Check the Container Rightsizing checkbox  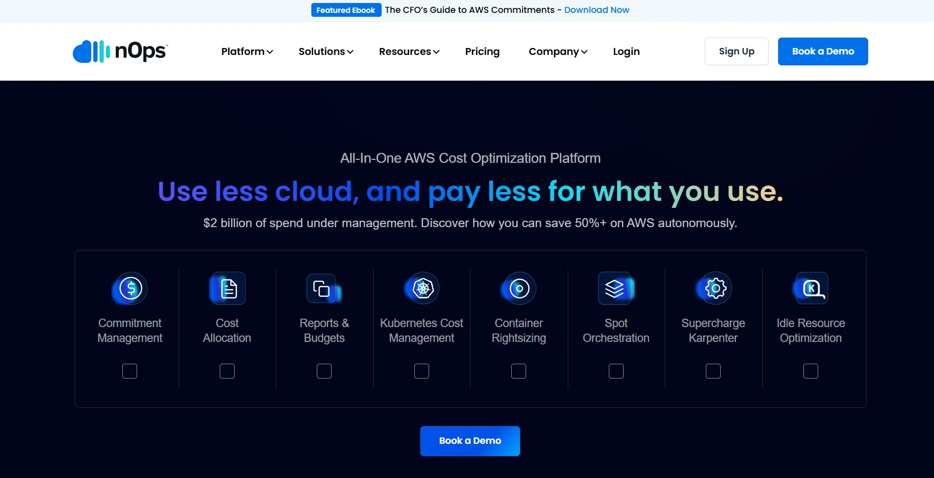519,371
